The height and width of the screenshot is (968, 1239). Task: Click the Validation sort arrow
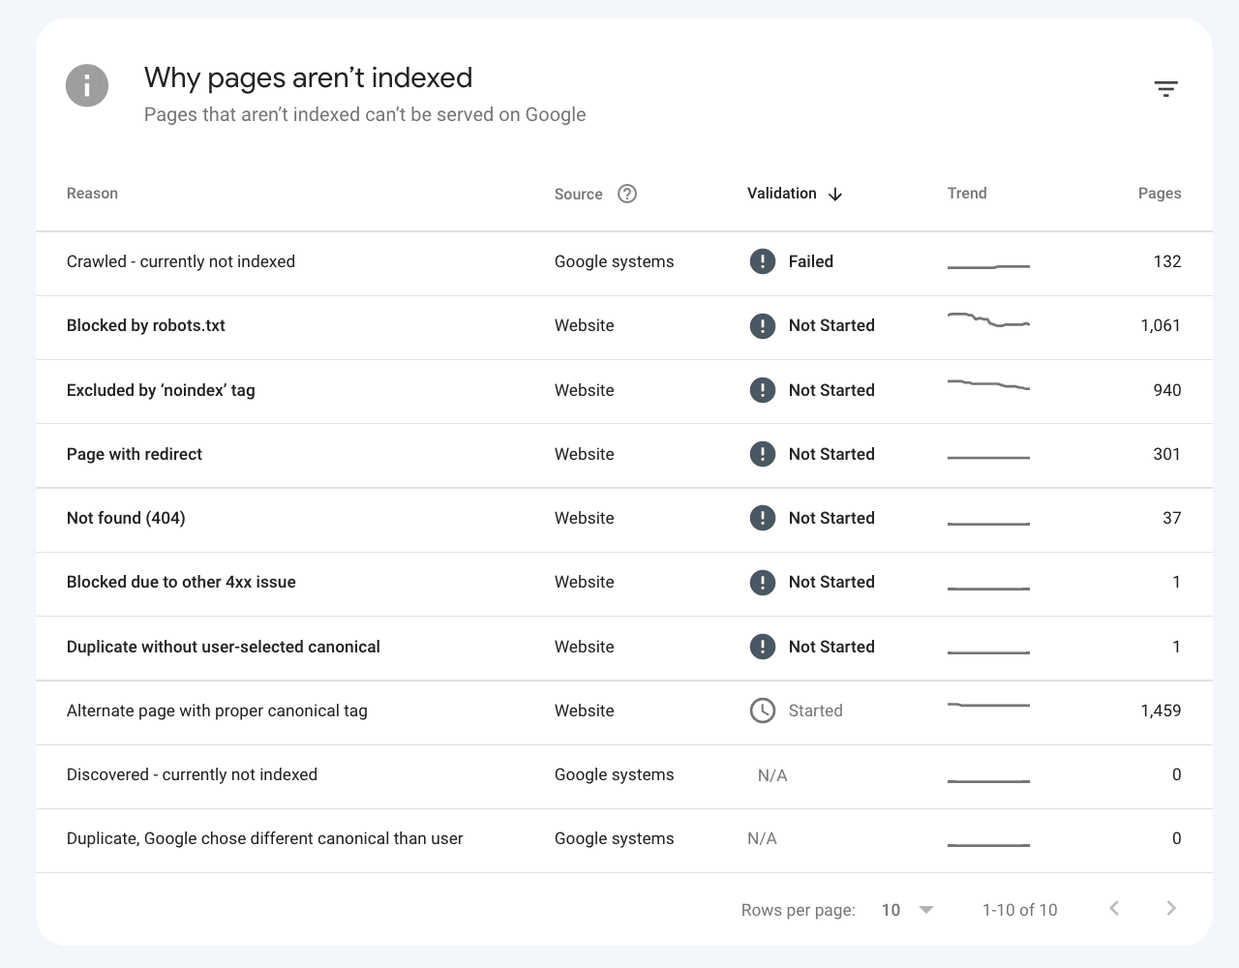pyautogui.click(x=835, y=195)
